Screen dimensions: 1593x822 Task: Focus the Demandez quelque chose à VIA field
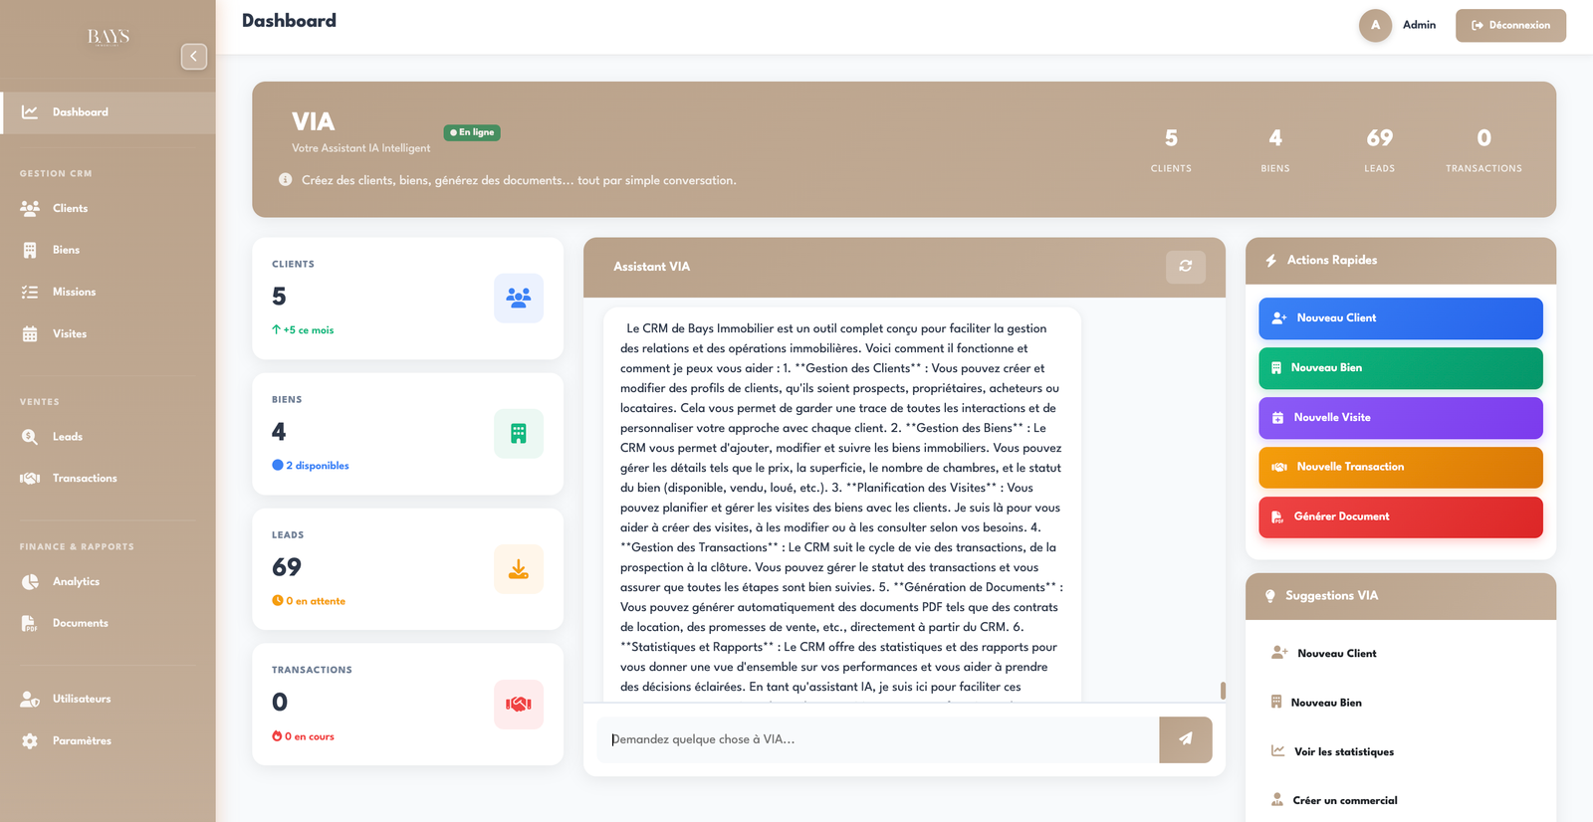(x=876, y=739)
